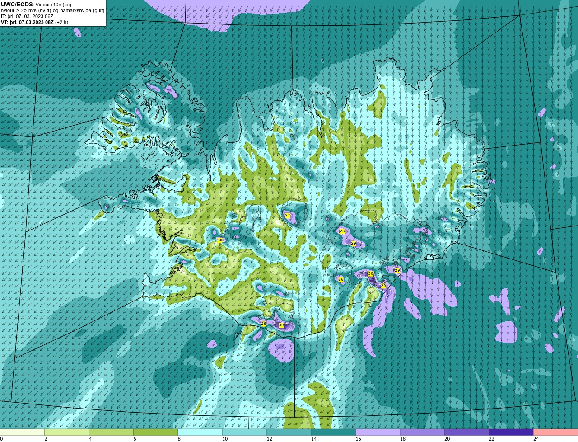578x442 pixels.
Task: Click the legend tick label '2'
Action: click(46, 439)
